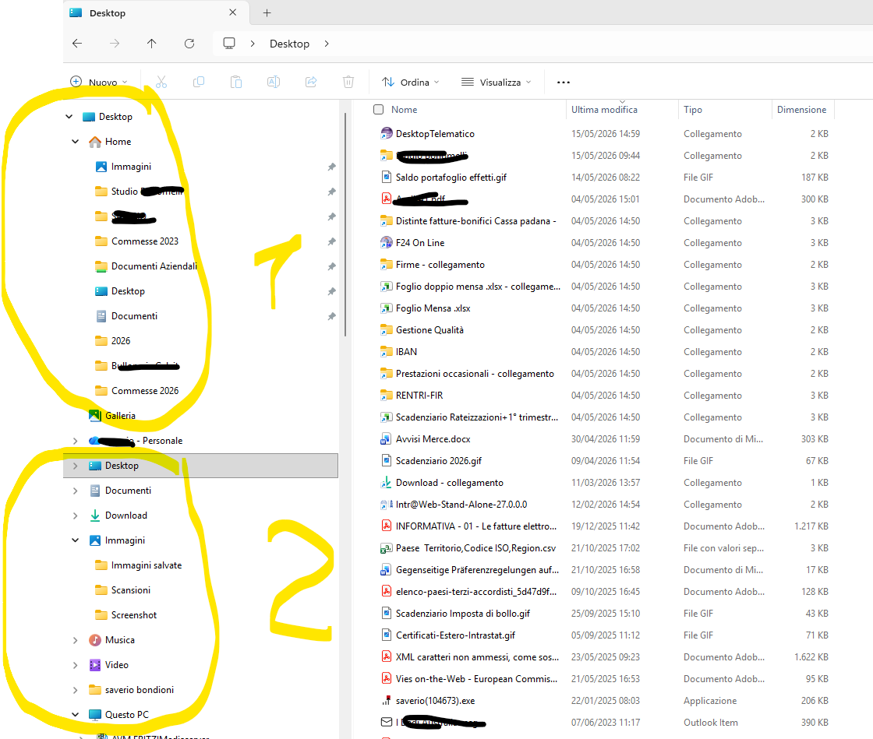873x739 pixels.
Task: Sort files by the Nome column header
Action: [405, 110]
